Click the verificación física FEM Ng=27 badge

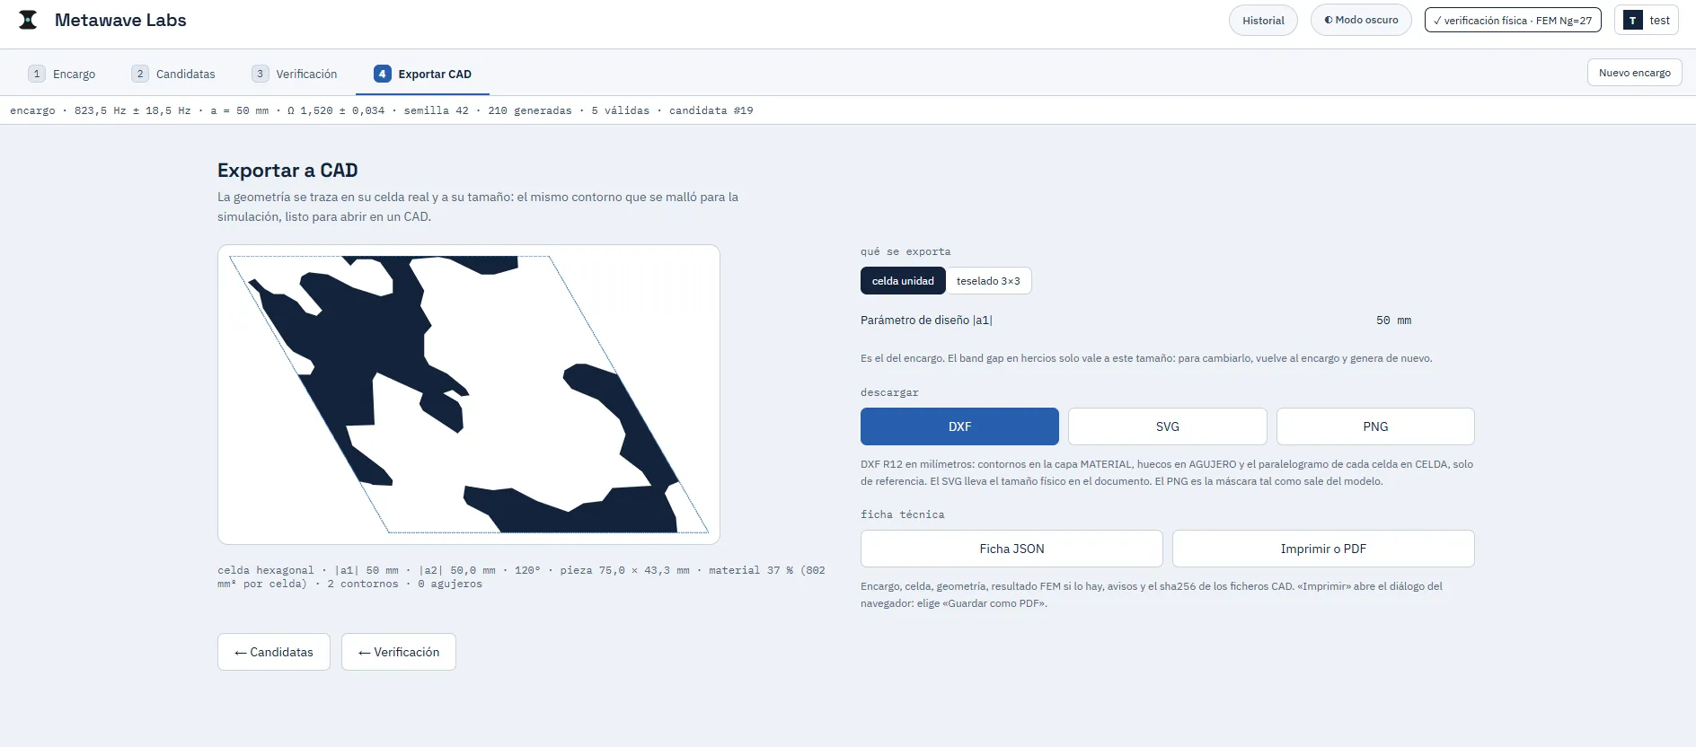click(x=1513, y=21)
